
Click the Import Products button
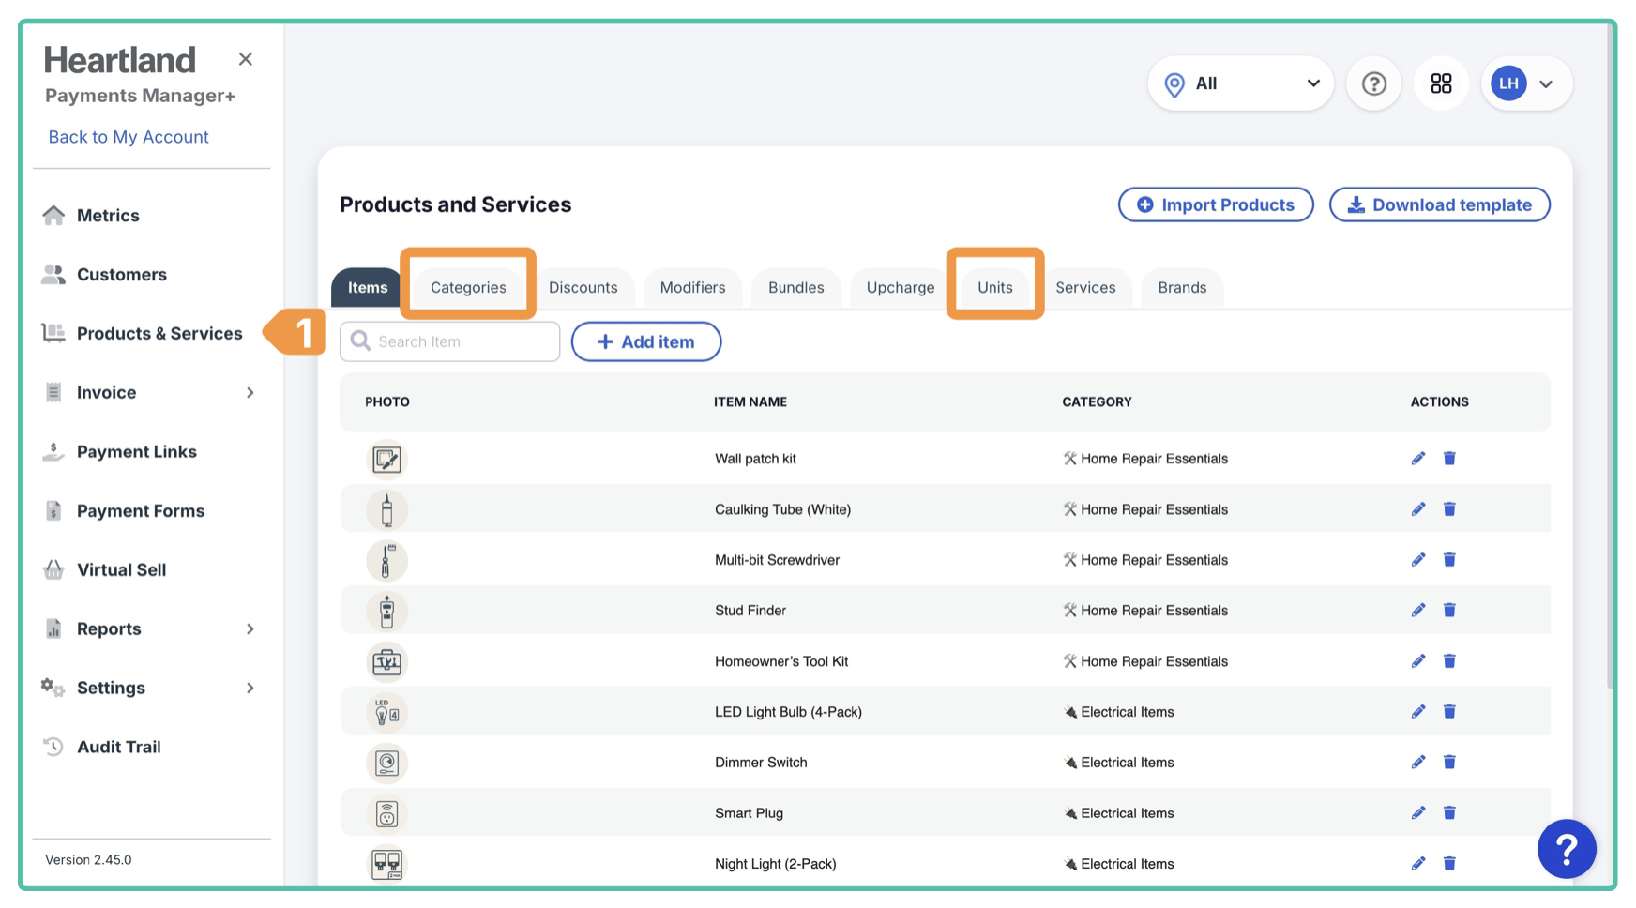point(1216,204)
